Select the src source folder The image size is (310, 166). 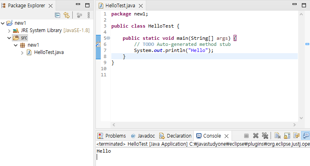click(x=24, y=38)
